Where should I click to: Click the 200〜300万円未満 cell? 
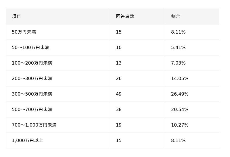point(32,79)
